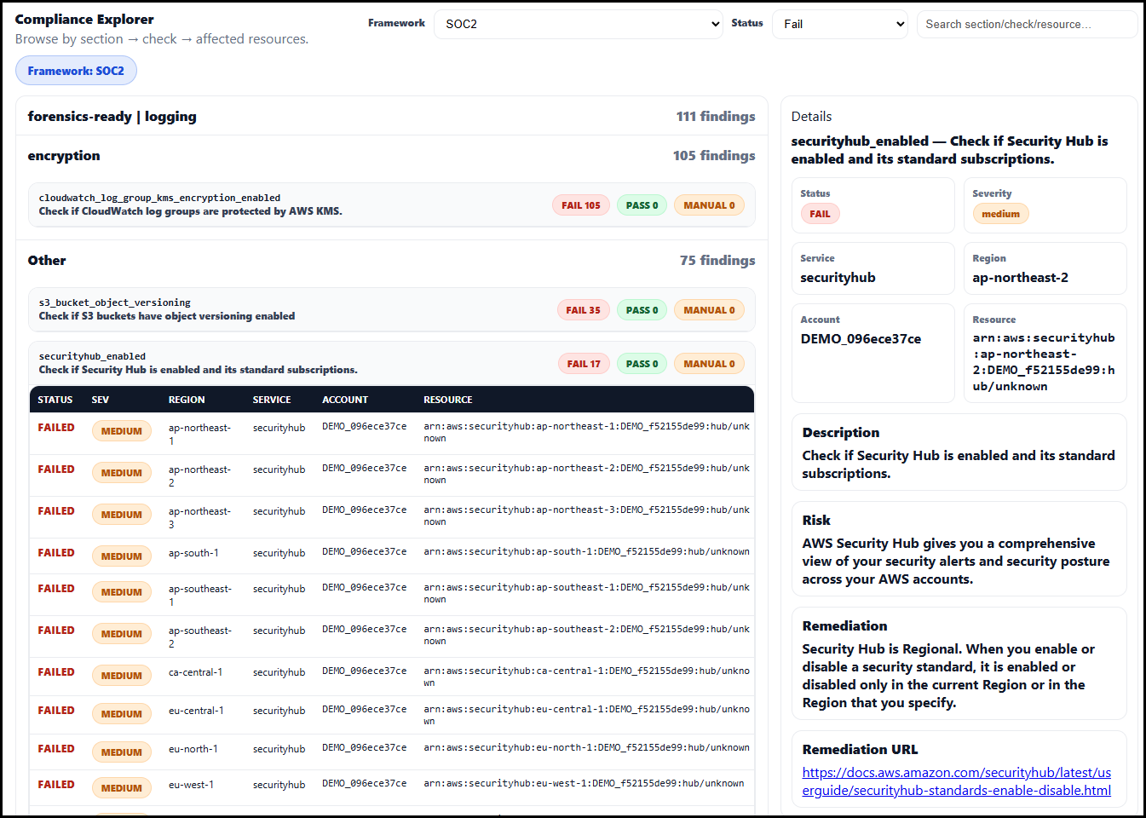Collapse the Other section header
This screenshot has height=818, width=1146.
391,261
